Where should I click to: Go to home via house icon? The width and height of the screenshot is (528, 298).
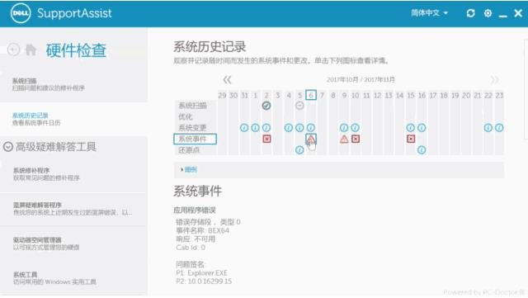pyautogui.click(x=31, y=50)
